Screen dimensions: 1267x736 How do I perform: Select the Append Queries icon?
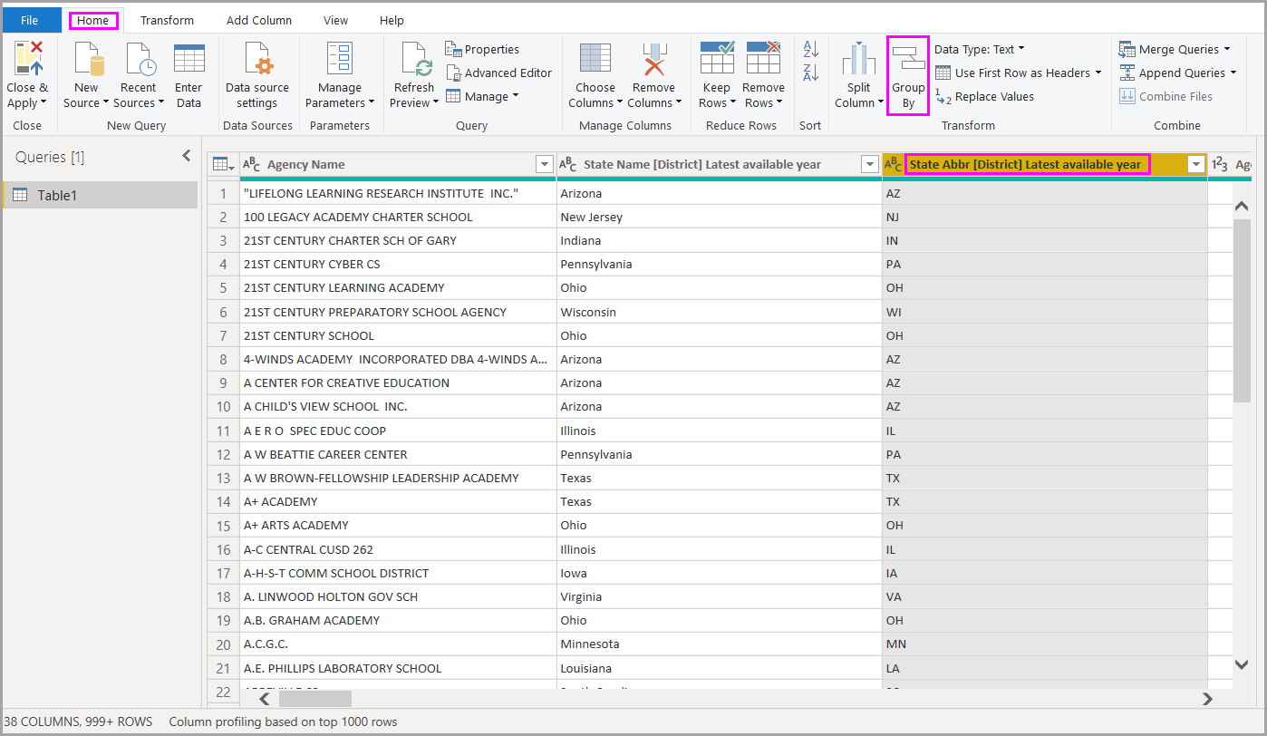(x=1127, y=73)
